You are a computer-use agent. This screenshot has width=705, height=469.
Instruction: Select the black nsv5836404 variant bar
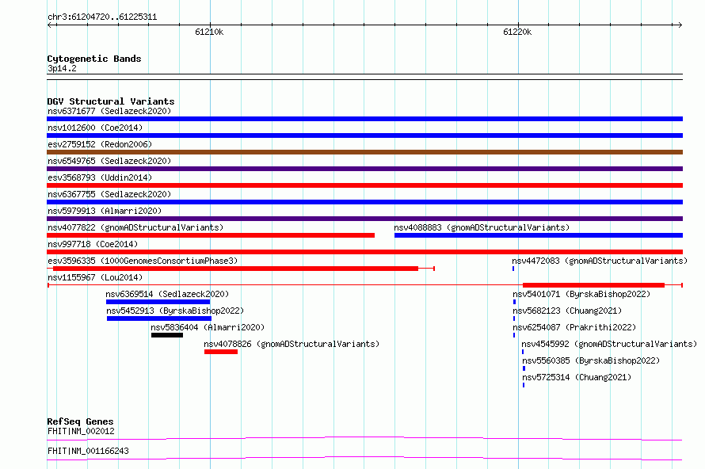167,335
